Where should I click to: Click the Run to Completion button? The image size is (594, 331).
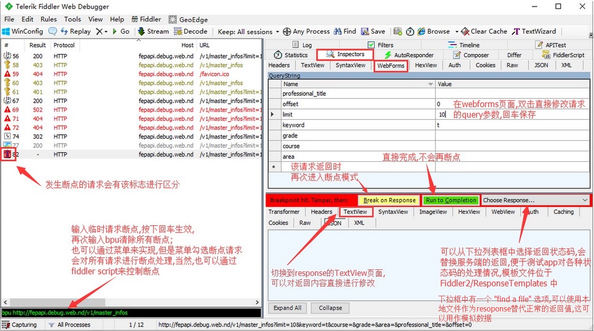pyautogui.click(x=451, y=200)
